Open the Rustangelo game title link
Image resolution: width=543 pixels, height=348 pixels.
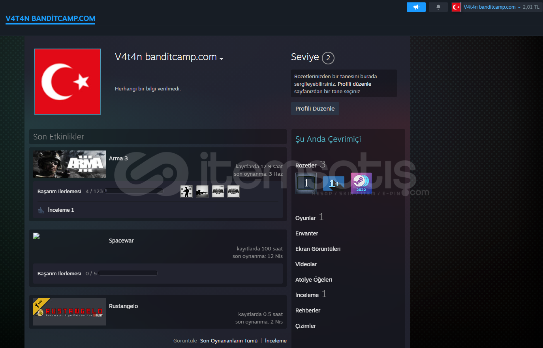[x=123, y=306]
